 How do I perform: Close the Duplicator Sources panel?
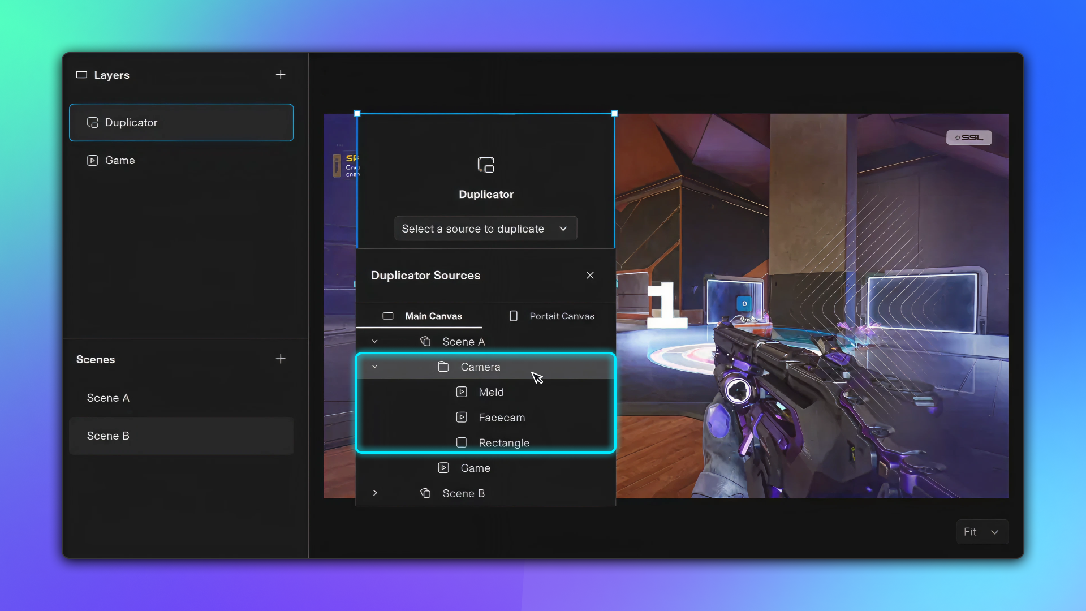[590, 276]
